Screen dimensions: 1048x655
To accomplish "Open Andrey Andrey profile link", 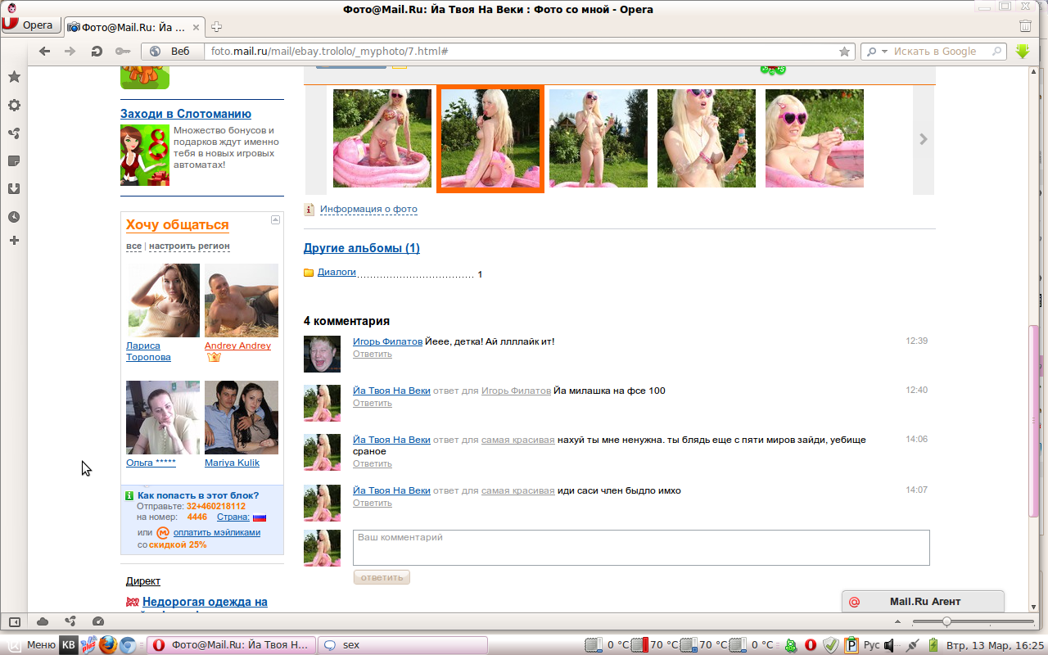I will click(x=237, y=346).
